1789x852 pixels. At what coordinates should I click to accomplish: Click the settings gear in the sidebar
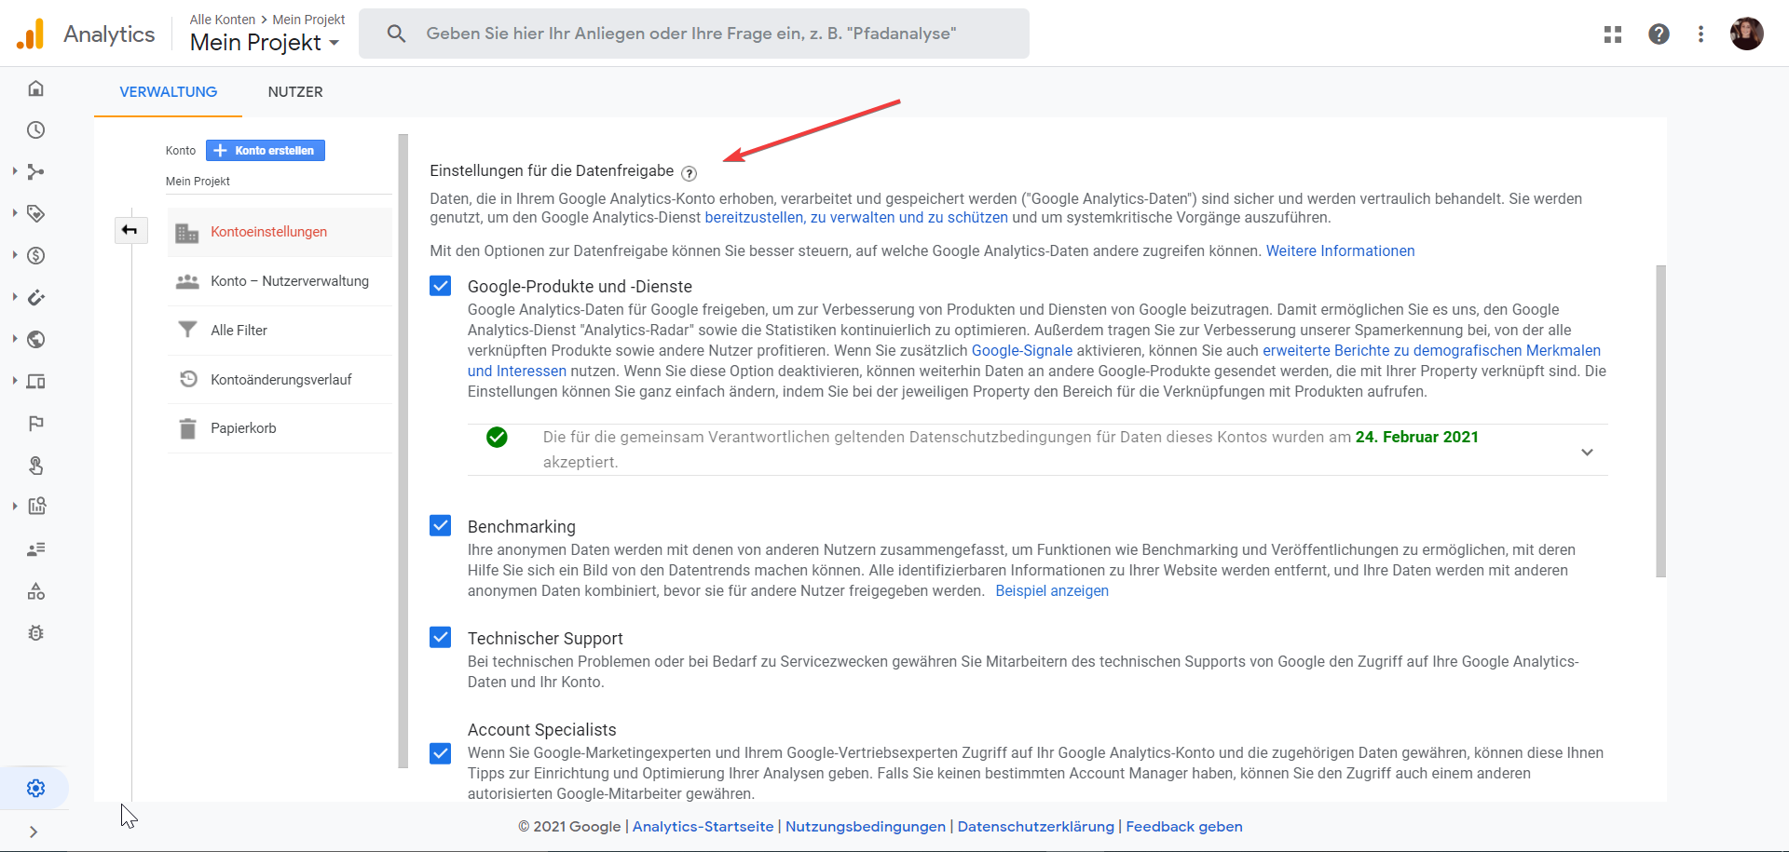click(x=35, y=788)
